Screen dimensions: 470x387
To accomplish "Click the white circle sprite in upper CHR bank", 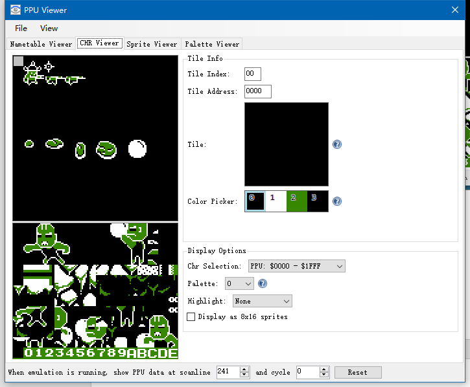I will (137, 148).
